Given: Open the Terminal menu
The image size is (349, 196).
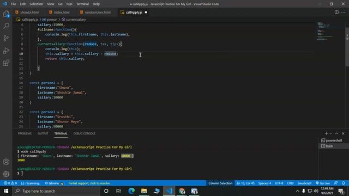Looking at the screenshot, I should coord(82,4).
